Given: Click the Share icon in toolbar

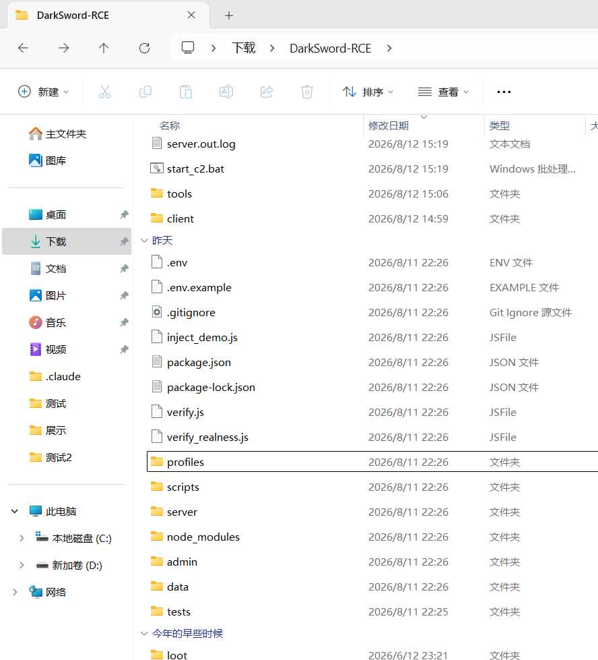Looking at the screenshot, I should pyautogui.click(x=267, y=92).
